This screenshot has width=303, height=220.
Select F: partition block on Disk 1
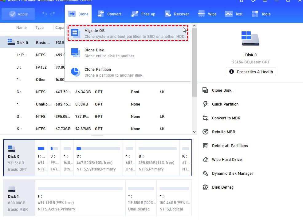coord(80,198)
